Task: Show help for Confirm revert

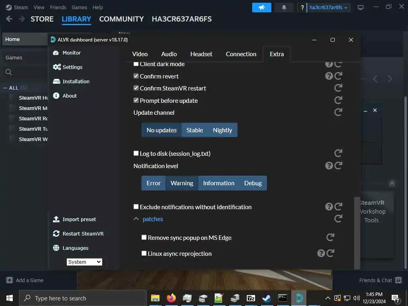Action: [329, 76]
